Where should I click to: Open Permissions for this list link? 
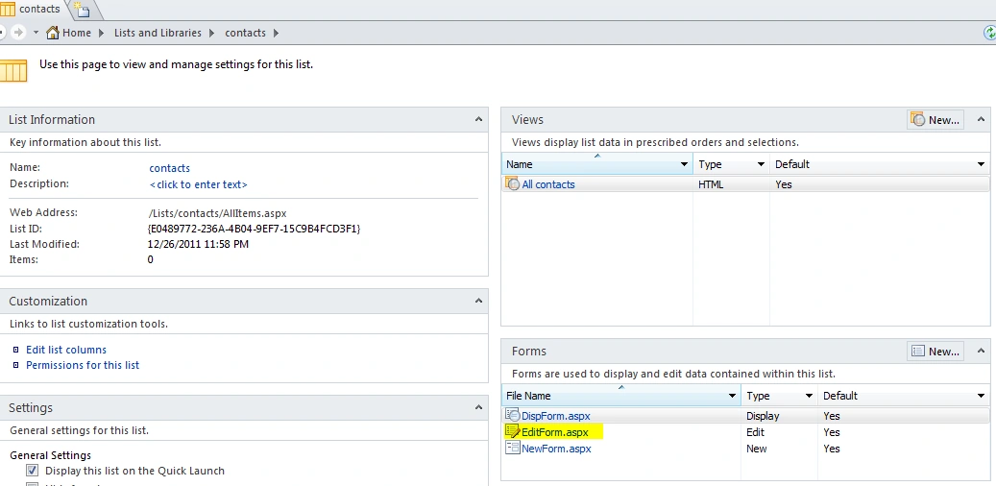(83, 365)
